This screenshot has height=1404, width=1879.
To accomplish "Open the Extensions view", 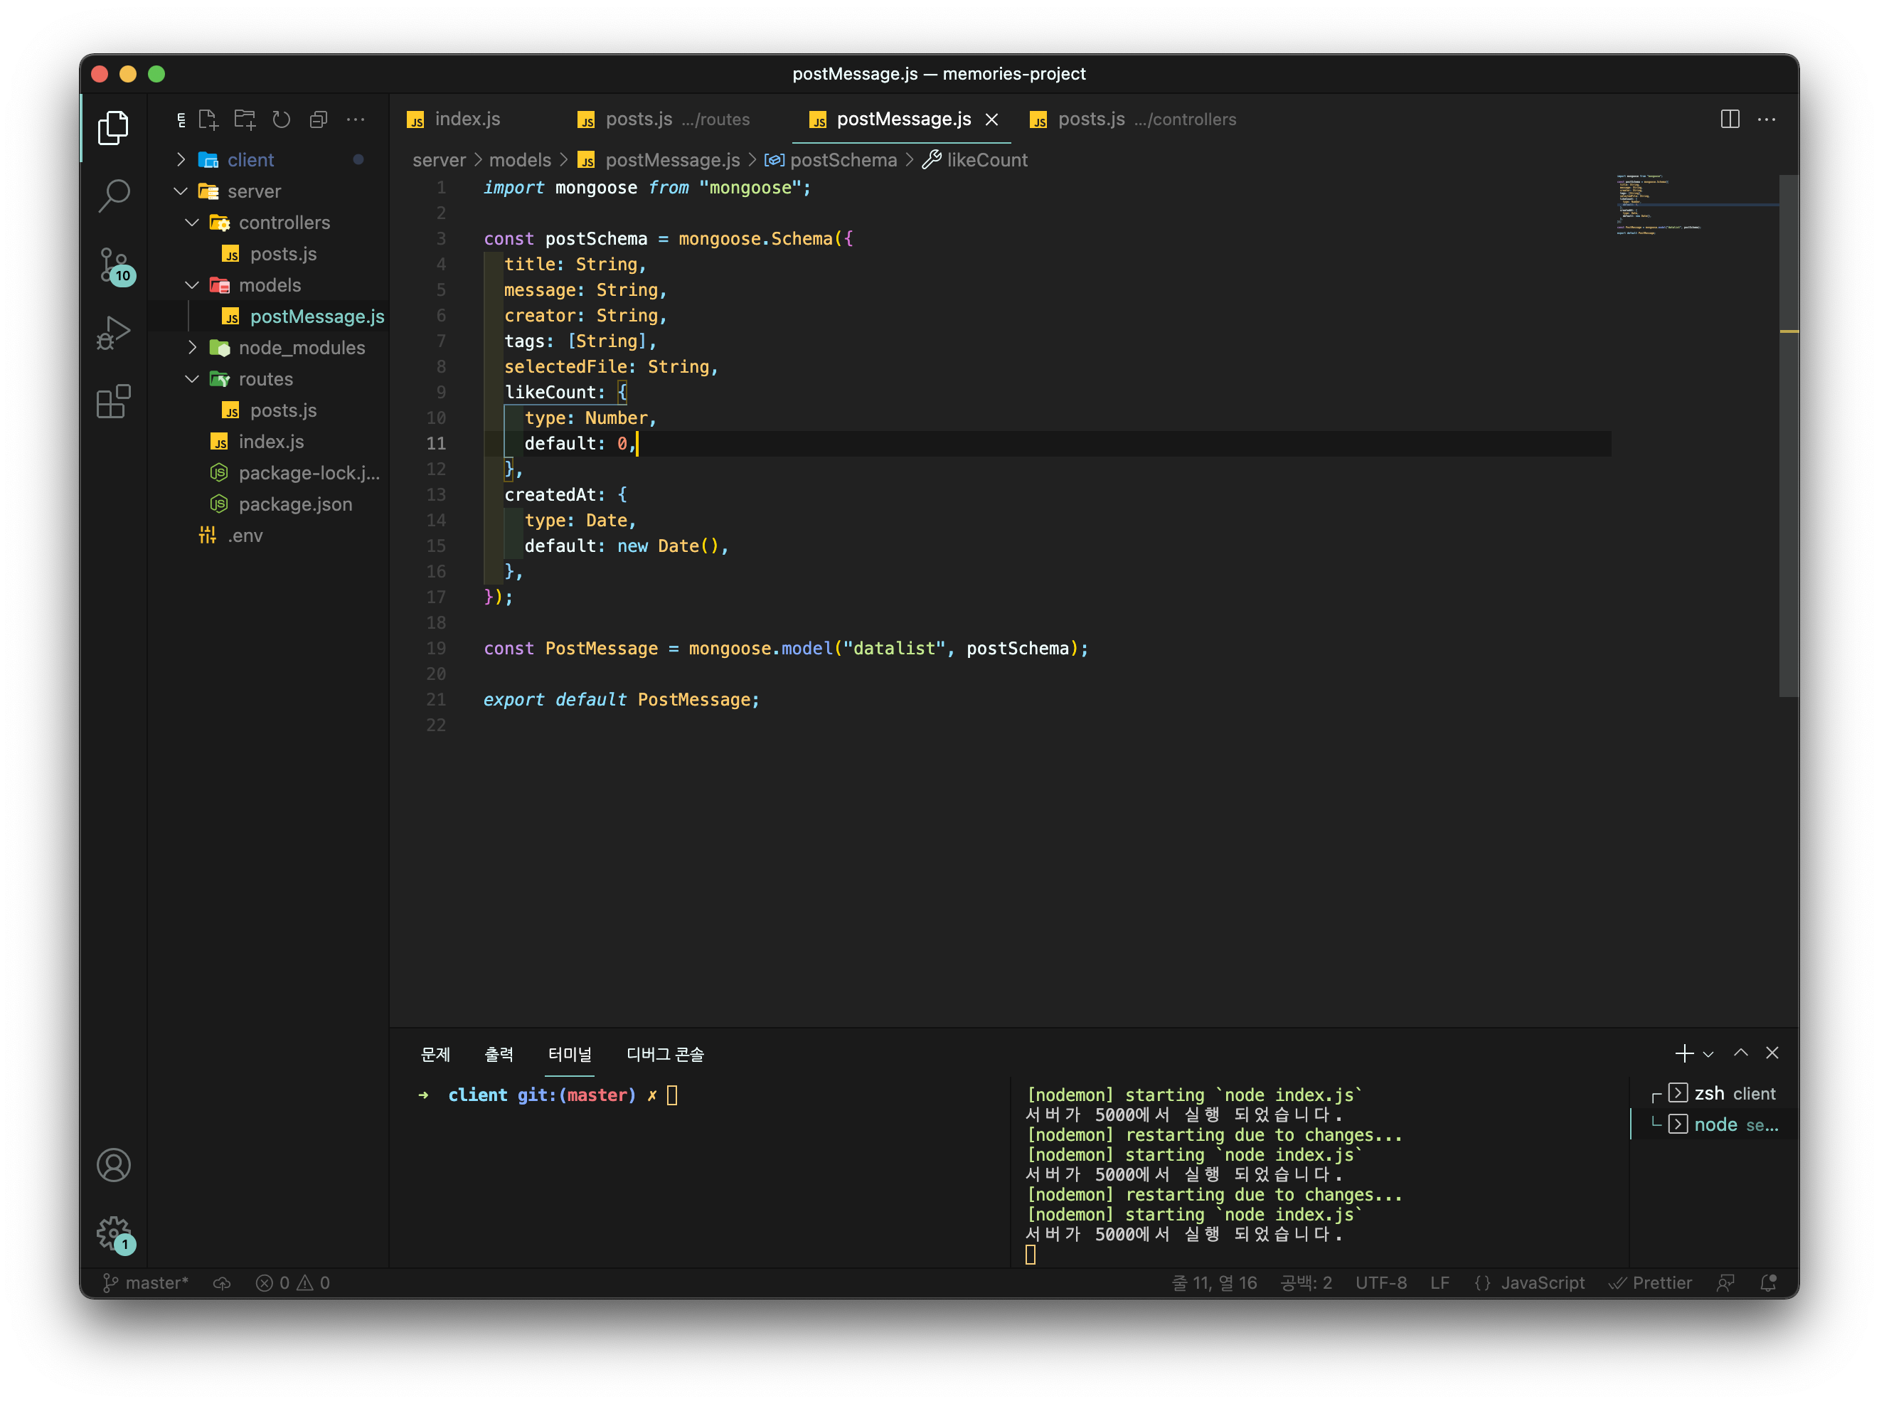I will (x=114, y=402).
